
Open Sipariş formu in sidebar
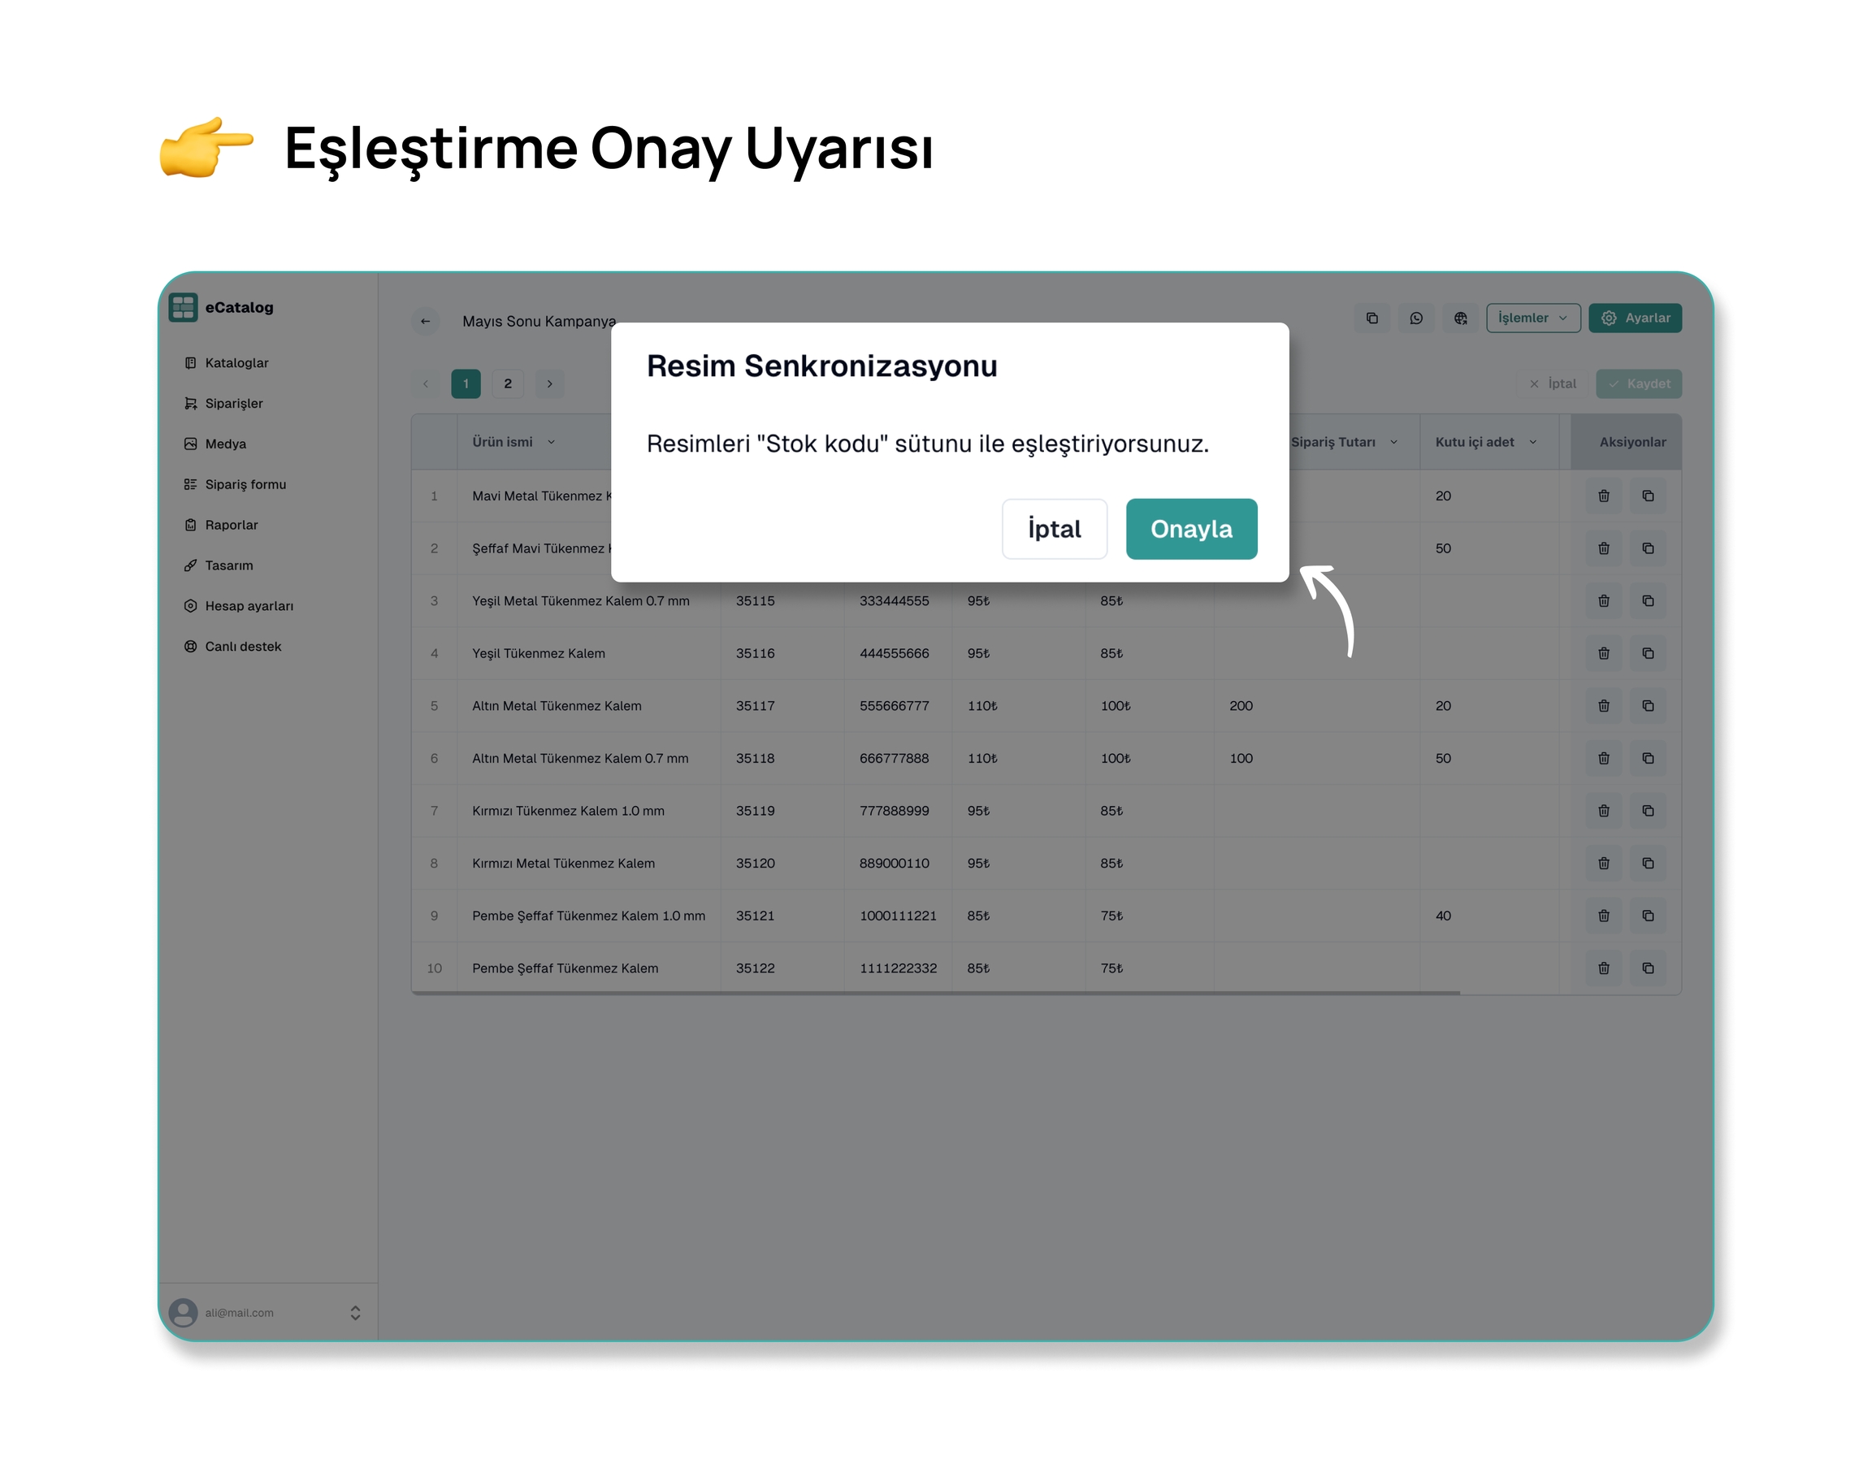pos(245,484)
